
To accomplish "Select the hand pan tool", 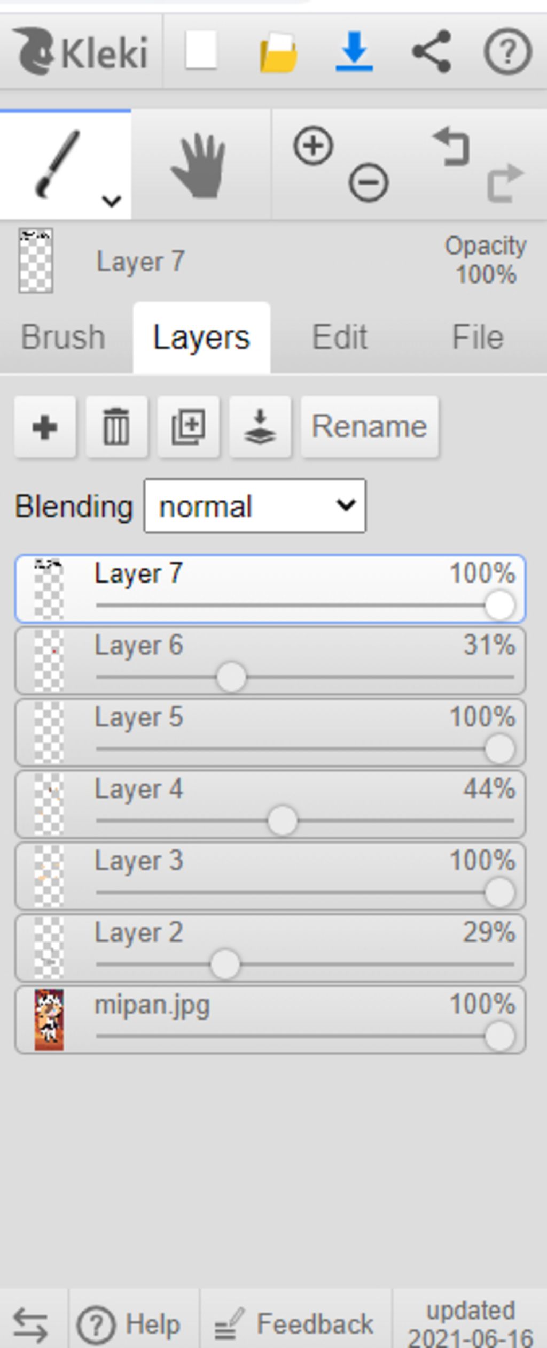I will point(200,165).
